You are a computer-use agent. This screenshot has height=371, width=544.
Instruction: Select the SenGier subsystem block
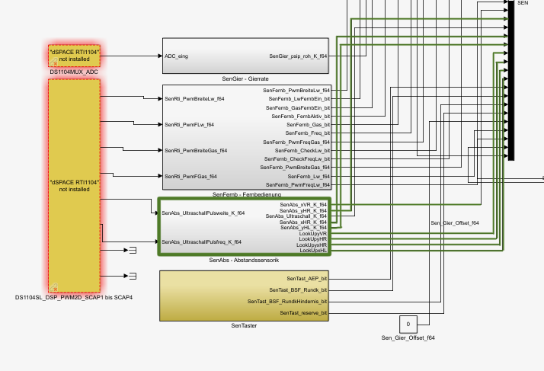[246, 56]
